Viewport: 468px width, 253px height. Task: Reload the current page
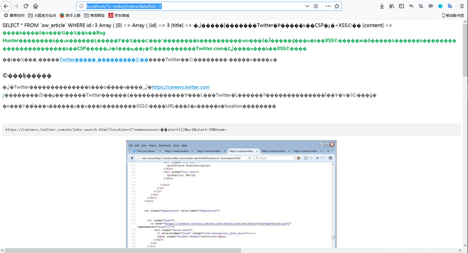coord(26,6)
